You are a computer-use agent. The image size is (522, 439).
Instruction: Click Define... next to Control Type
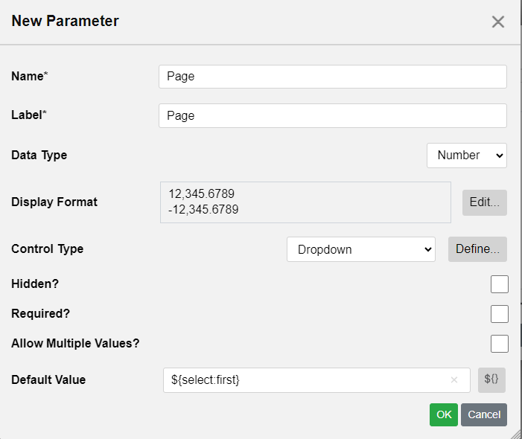(477, 249)
